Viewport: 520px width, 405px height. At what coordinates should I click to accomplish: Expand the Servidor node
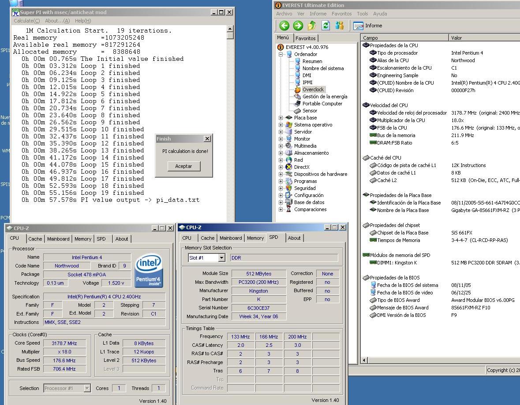[281, 132]
